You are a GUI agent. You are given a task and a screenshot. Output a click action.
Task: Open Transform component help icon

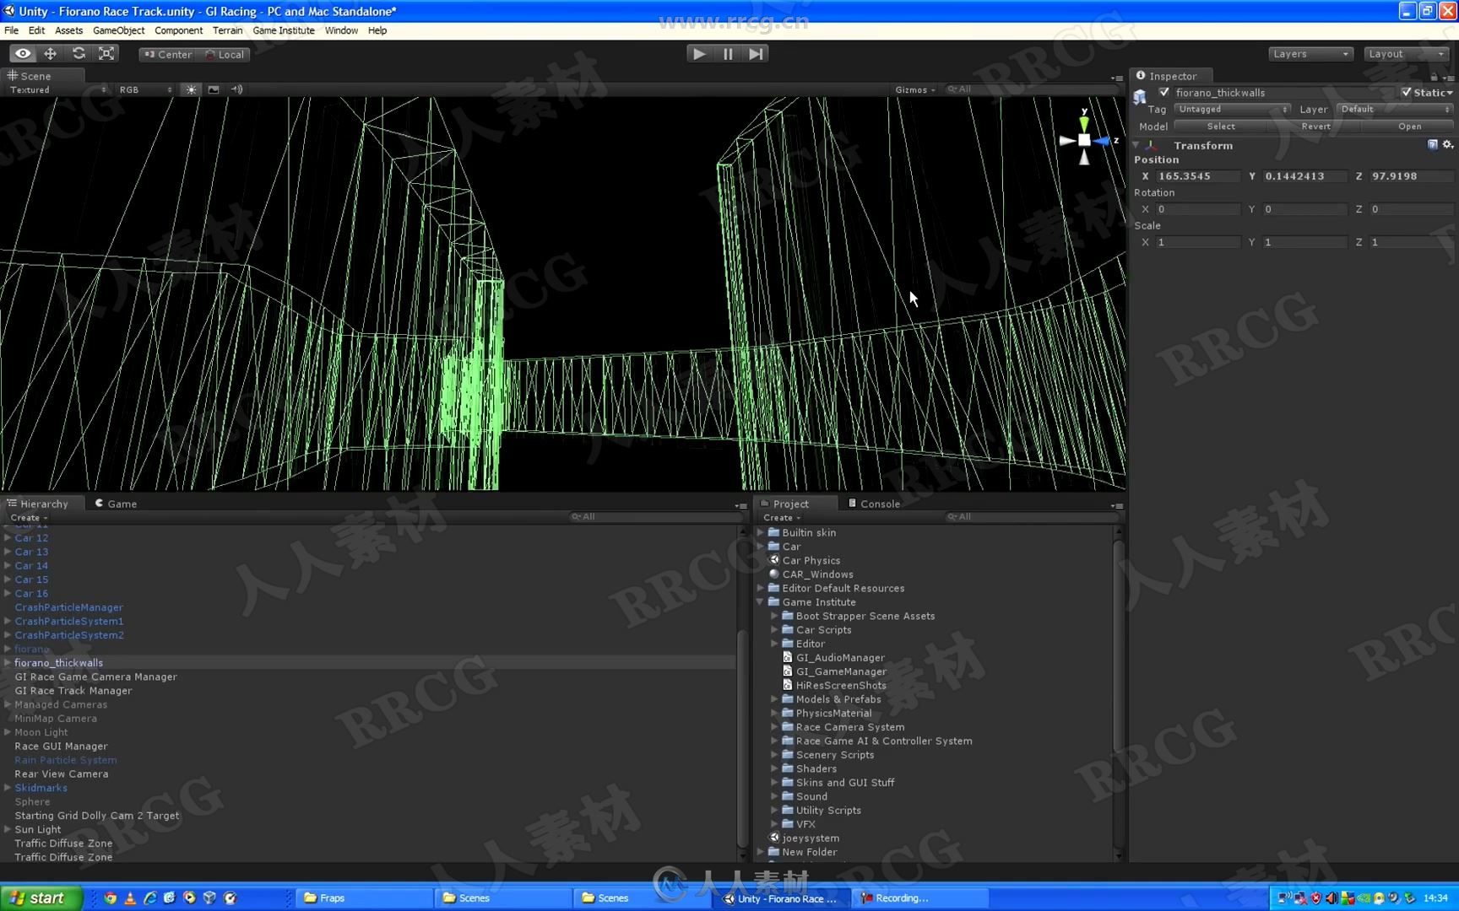click(x=1433, y=145)
